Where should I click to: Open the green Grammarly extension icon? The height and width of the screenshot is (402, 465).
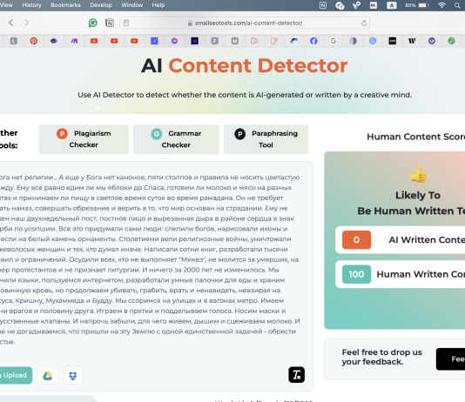93,23
